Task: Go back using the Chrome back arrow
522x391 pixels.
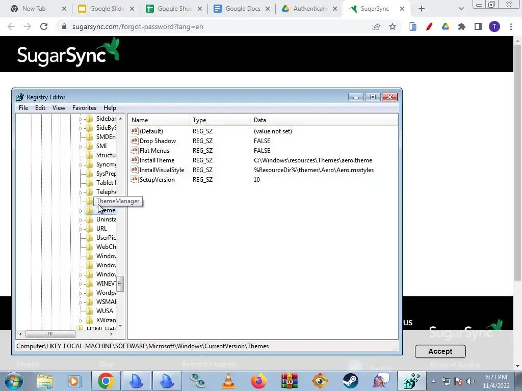Action: (x=11, y=26)
